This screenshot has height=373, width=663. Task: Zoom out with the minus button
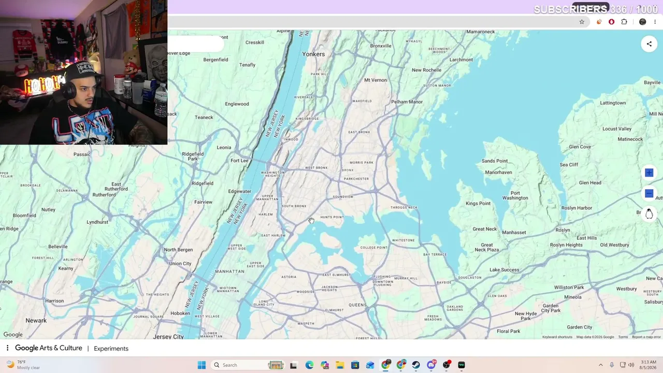649,193
